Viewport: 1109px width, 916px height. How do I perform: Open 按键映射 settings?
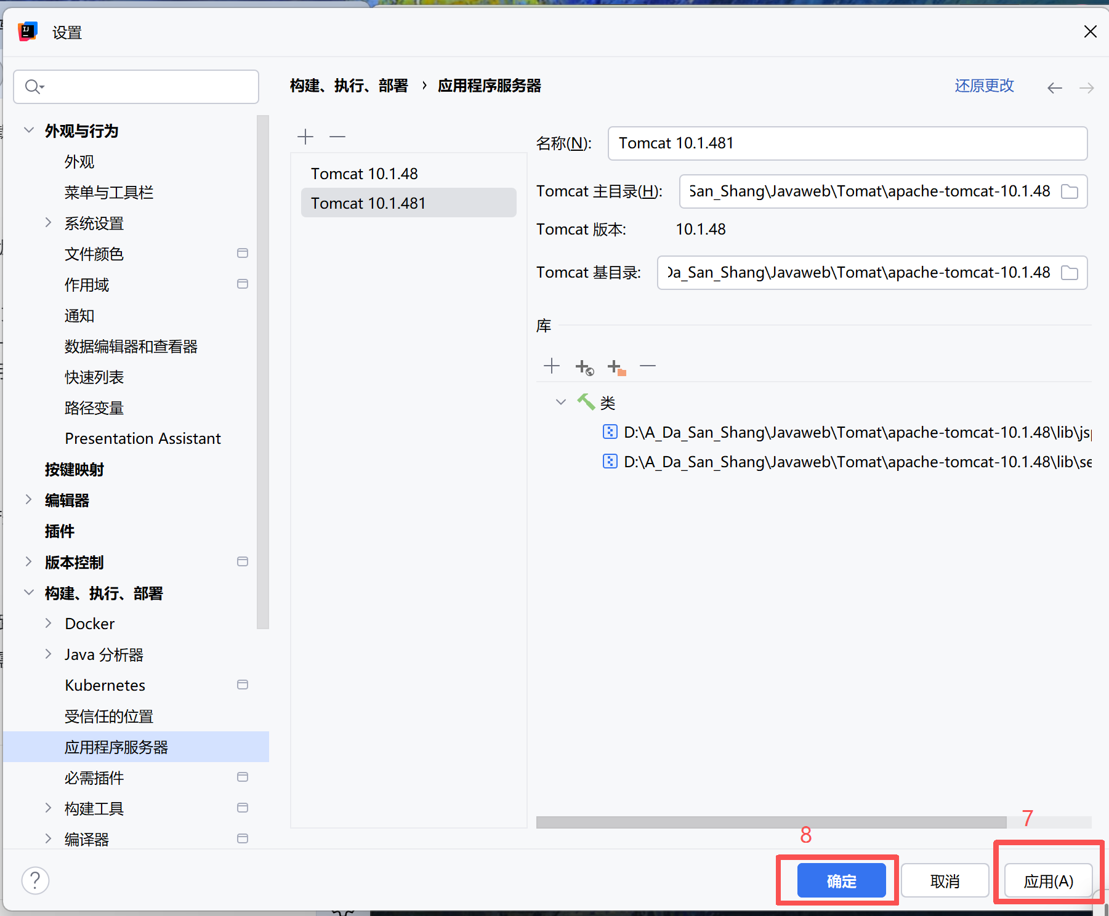pyautogui.click(x=75, y=470)
